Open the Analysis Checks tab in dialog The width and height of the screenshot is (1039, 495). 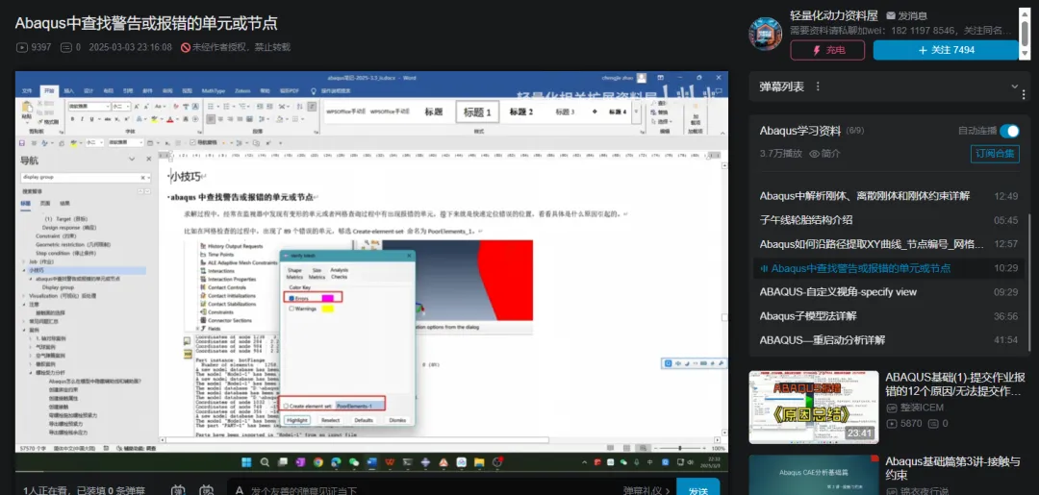pyautogui.click(x=340, y=273)
